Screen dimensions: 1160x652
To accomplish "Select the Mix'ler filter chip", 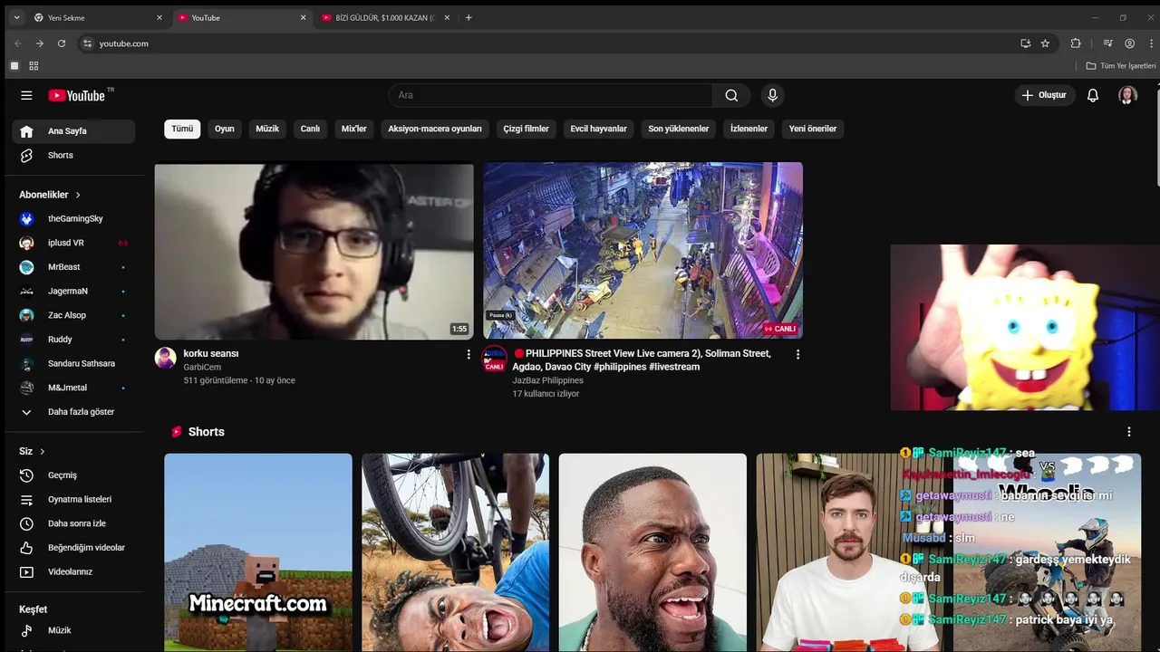I will coord(354,129).
